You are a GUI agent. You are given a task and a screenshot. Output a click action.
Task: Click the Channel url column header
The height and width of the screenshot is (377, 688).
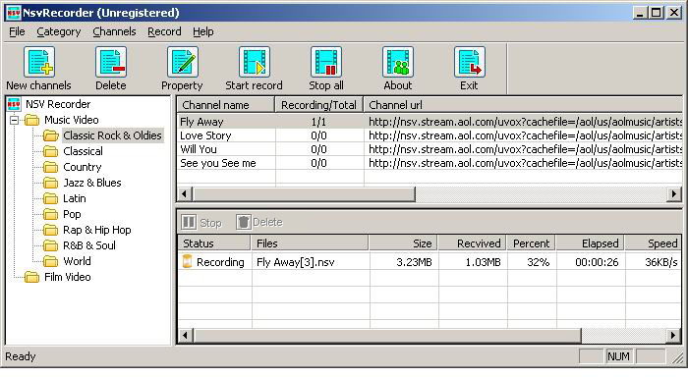pyautogui.click(x=523, y=105)
